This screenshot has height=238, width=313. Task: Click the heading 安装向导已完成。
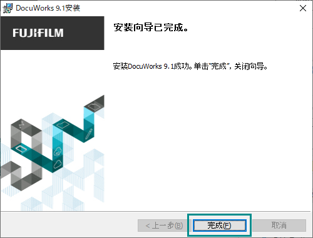pos(151,27)
